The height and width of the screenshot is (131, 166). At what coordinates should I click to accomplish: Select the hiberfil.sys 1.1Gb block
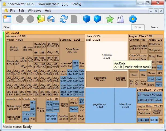[125, 105]
